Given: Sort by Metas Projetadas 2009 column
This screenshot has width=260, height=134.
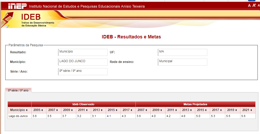Looking at the screenshot, I should 158,110.
